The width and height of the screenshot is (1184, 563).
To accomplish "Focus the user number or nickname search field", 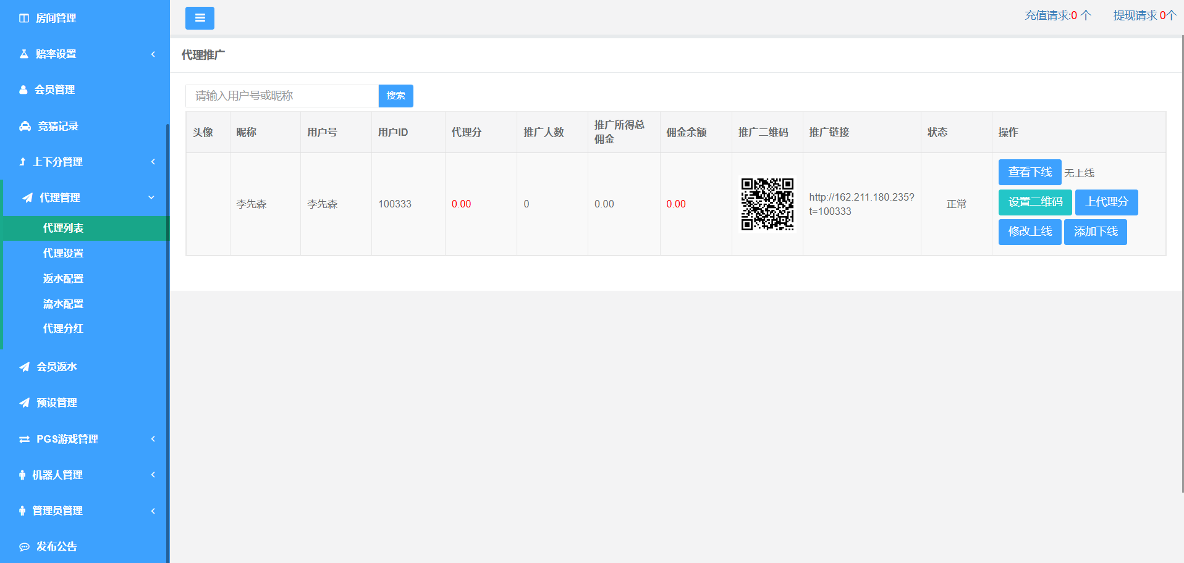I will point(282,96).
